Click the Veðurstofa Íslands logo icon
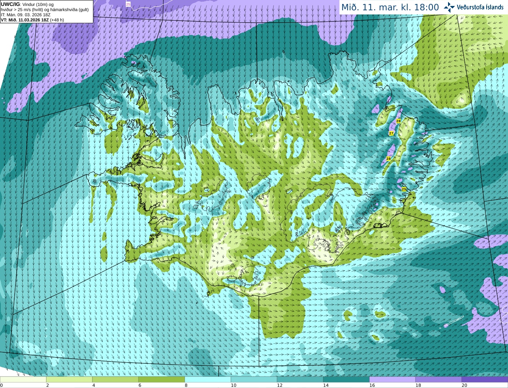 [449, 7]
